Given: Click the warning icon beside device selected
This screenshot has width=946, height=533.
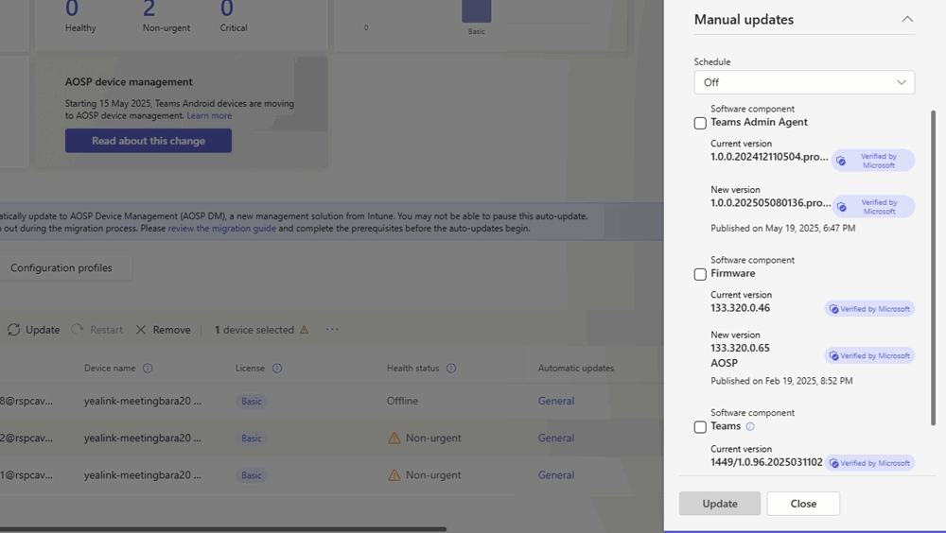Looking at the screenshot, I should pos(304,330).
